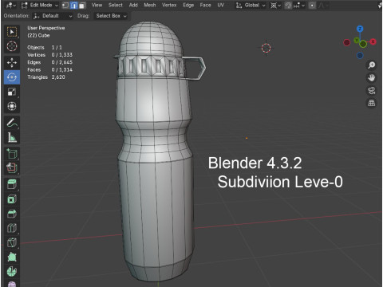Toggle the camera view icon
The width and height of the screenshot is (383, 287).
372,90
